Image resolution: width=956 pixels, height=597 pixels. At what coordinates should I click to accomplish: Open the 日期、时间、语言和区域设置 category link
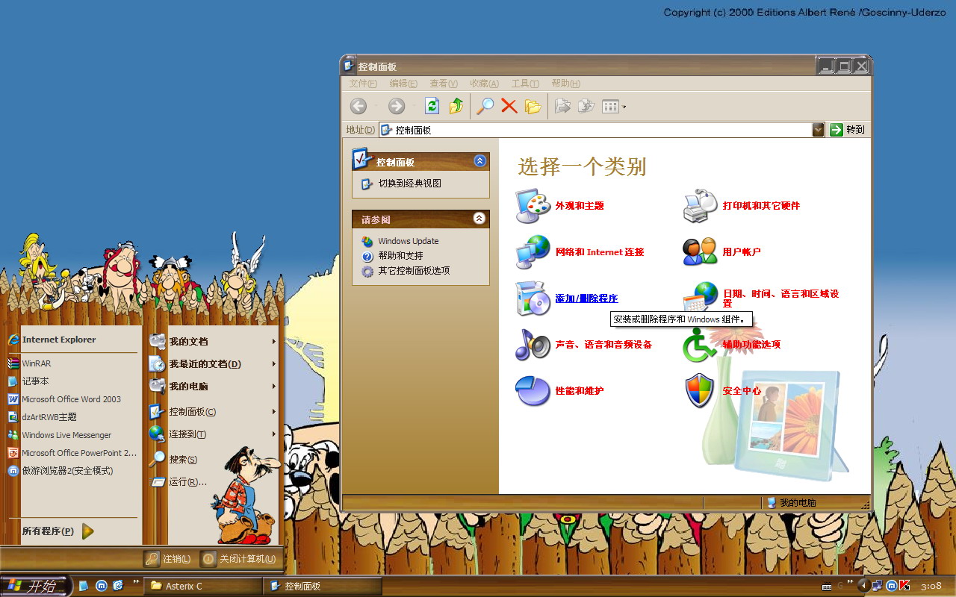pyautogui.click(x=780, y=298)
